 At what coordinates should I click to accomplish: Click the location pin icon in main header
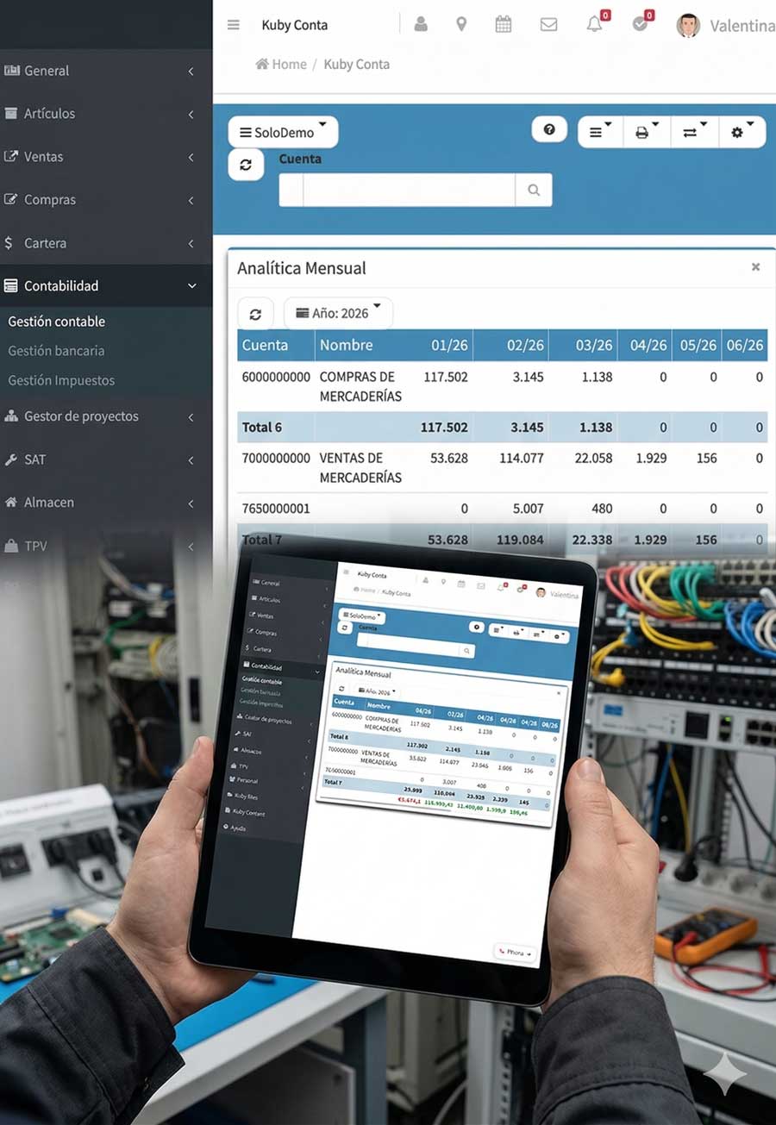[461, 24]
